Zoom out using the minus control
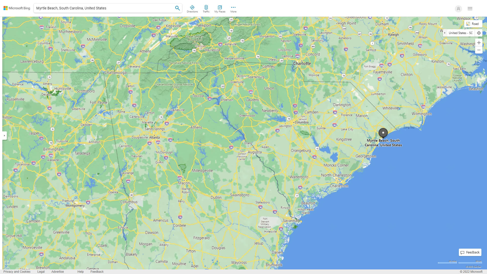The width and height of the screenshot is (487, 274). (479, 50)
